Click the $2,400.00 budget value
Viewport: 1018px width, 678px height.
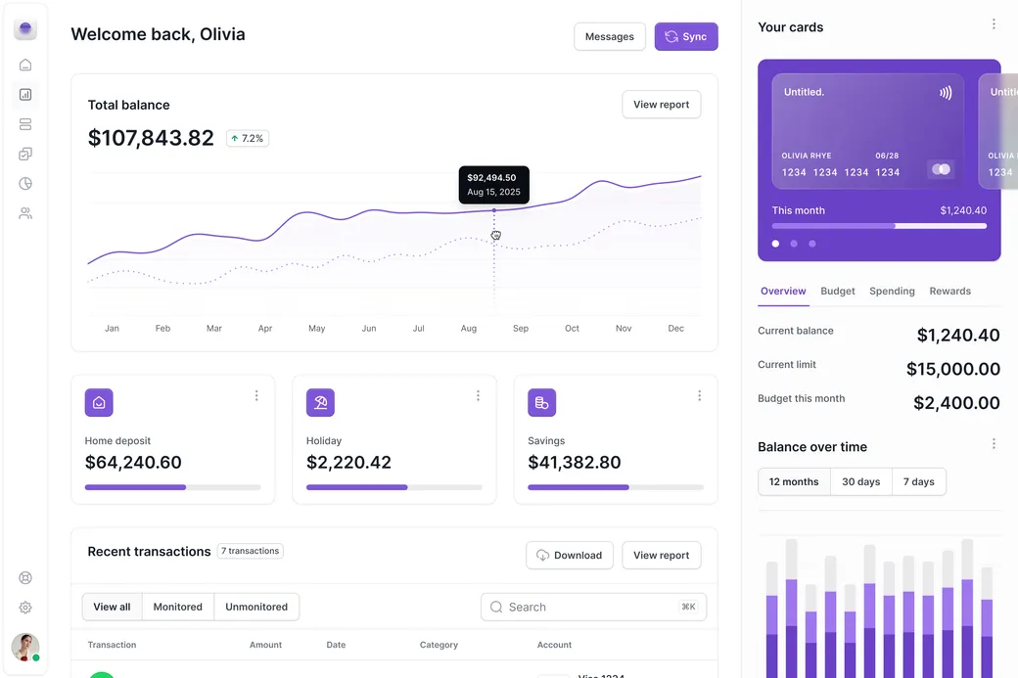pyautogui.click(x=956, y=403)
